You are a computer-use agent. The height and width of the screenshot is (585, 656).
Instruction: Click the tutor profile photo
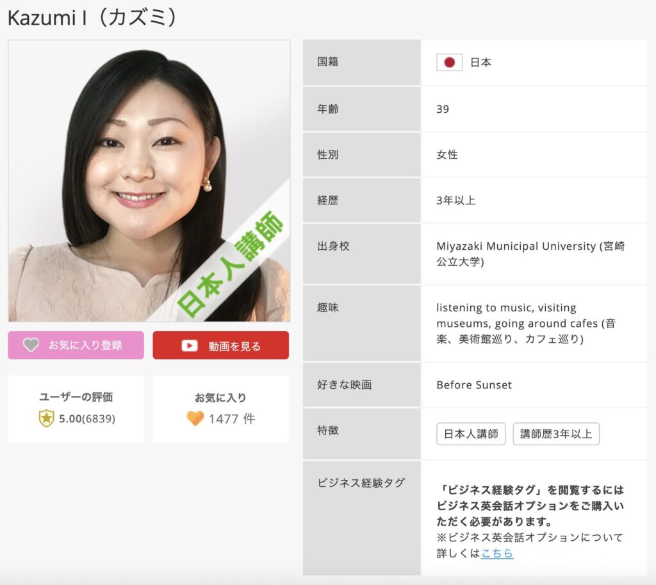point(149,181)
